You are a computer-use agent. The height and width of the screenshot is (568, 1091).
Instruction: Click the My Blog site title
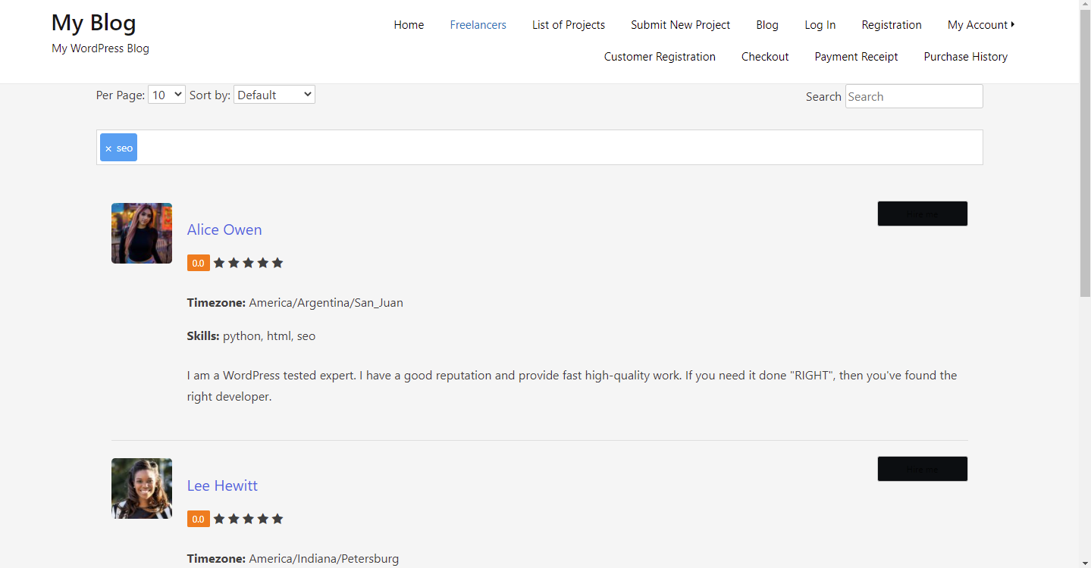coord(94,23)
